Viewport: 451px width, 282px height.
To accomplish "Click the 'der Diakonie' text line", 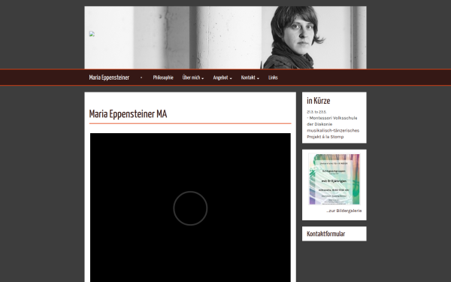I will 319,124.
